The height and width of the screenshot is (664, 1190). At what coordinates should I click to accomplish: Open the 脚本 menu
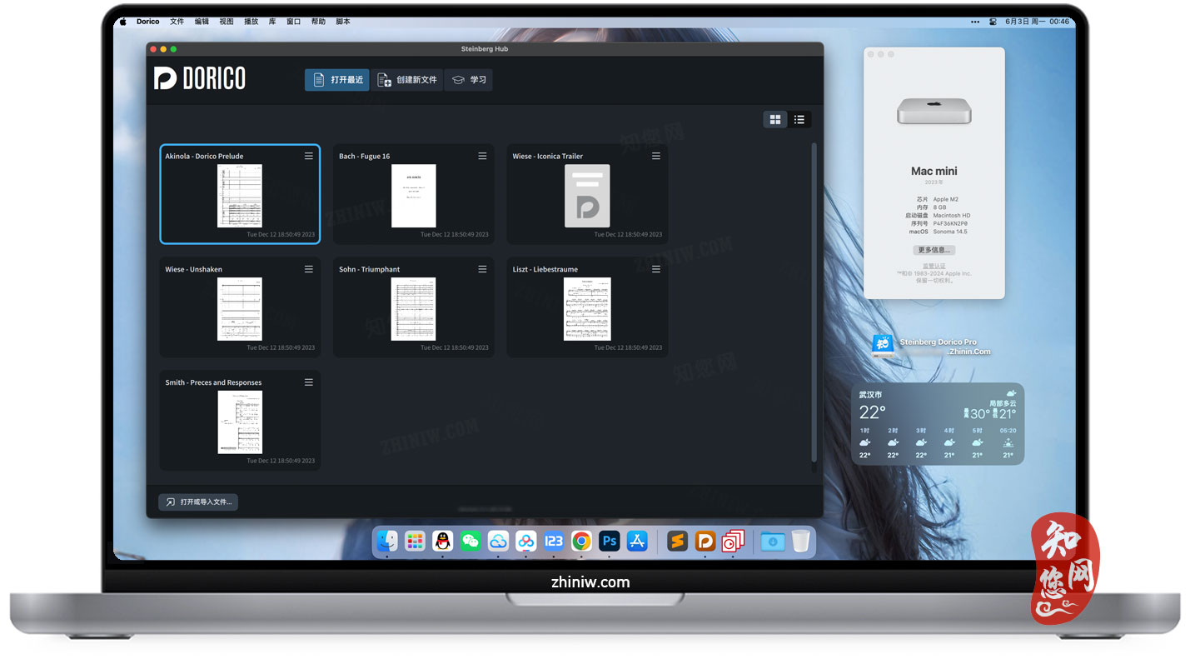coord(343,22)
